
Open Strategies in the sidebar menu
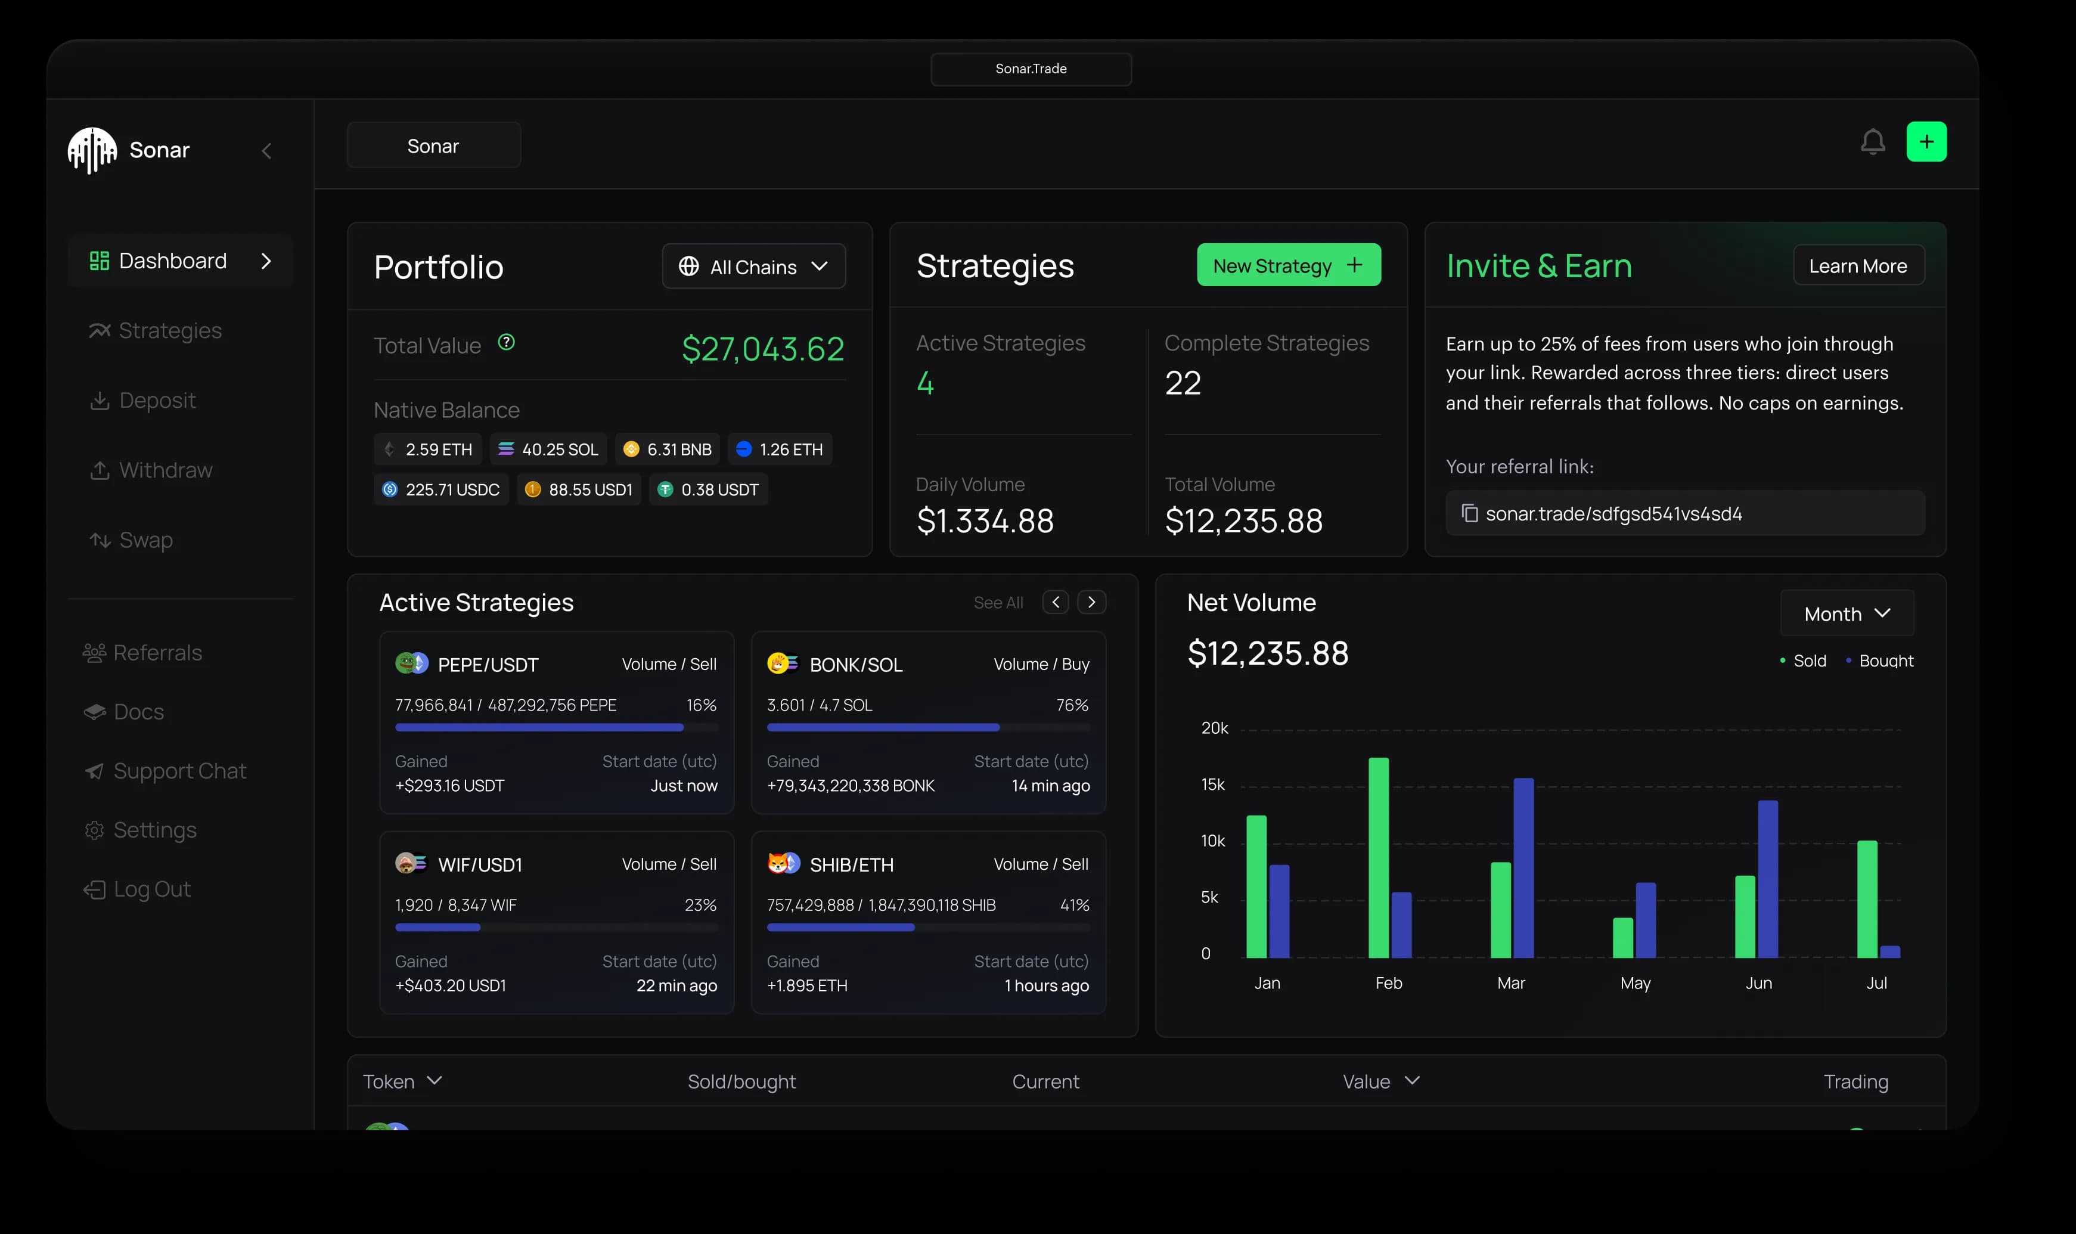(156, 330)
